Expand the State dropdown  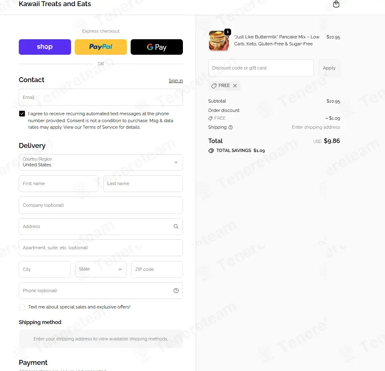(101, 269)
